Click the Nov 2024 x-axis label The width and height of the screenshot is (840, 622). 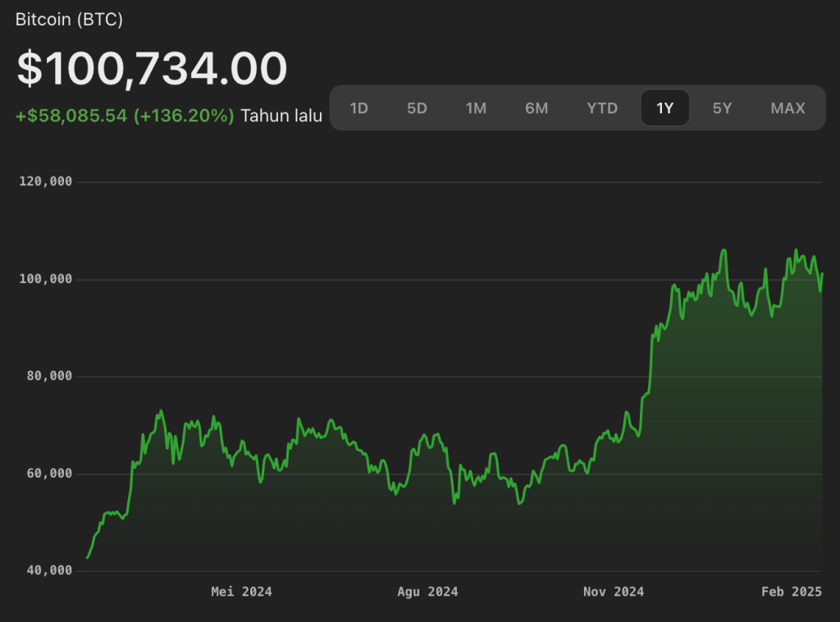[x=614, y=592]
